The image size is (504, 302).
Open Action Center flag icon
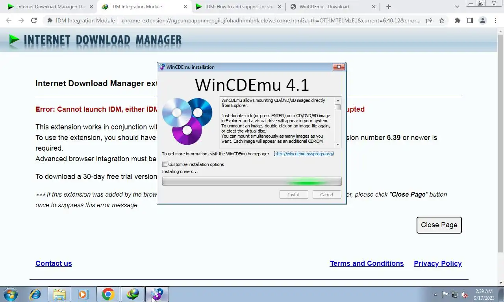click(x=445, y=295)
